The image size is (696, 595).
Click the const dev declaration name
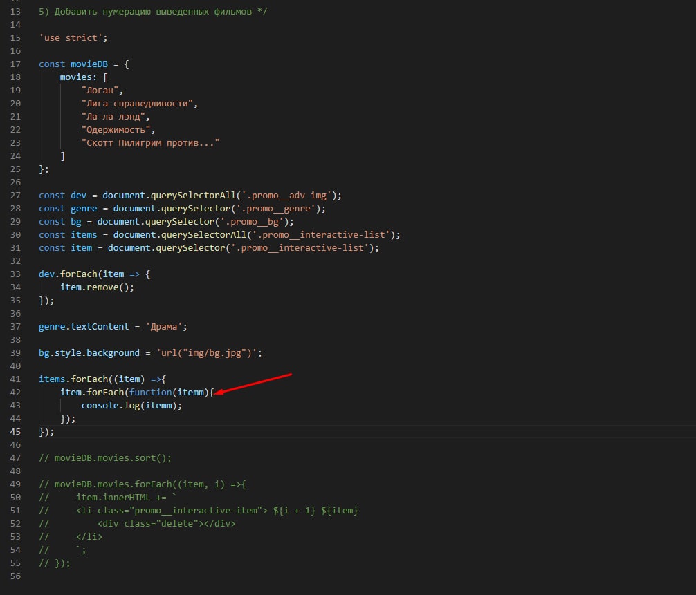79,195
